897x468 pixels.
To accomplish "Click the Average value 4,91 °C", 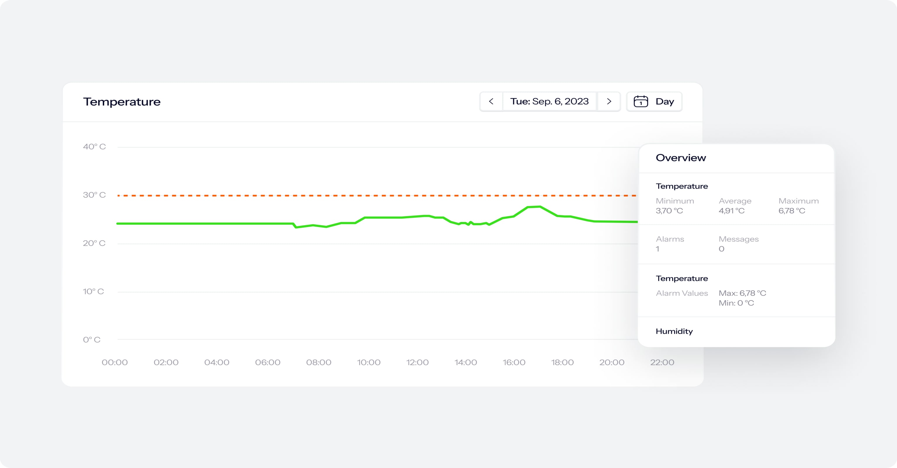I will (x=731, y=211).
